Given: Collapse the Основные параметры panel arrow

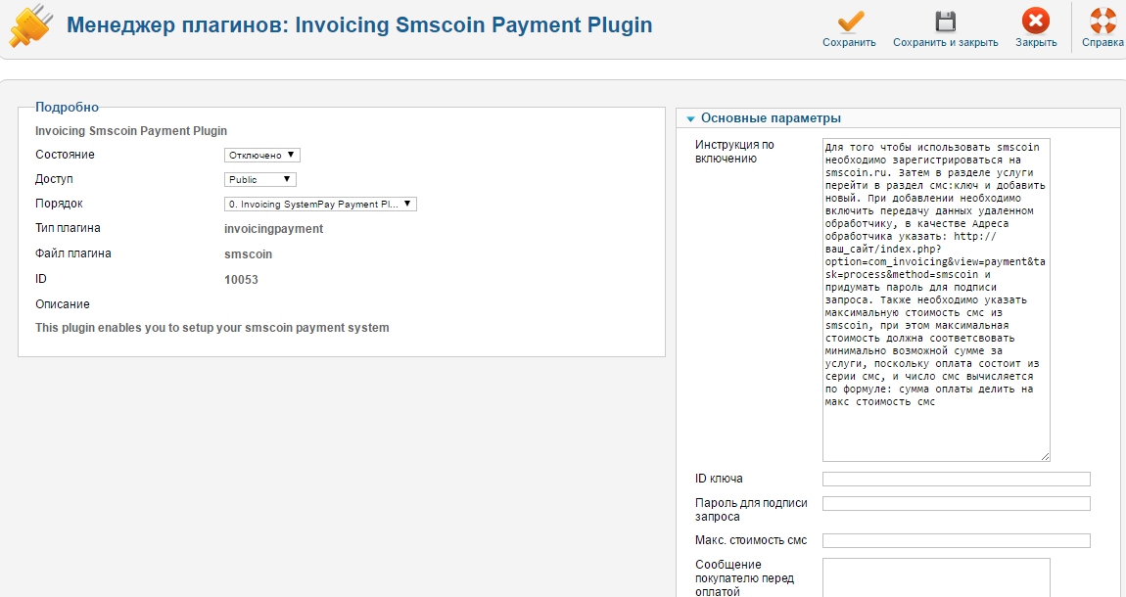Looking at the screenshot, I should pos(690,119).
